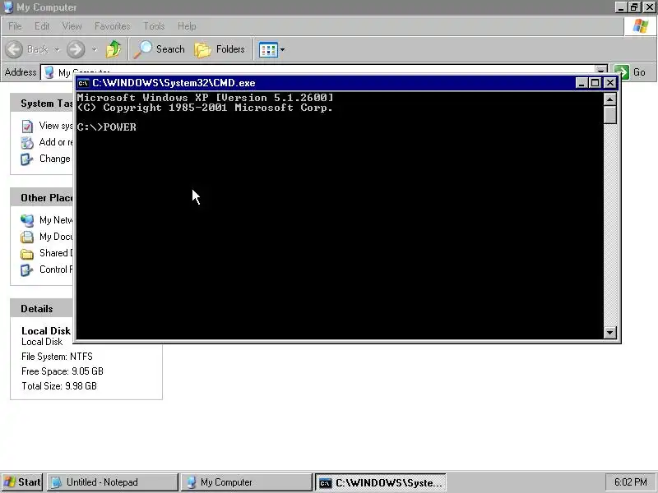Click the Total Size 9.98 GB text
Image resolution: width=658 pixels, height=493 pixels.
[x=59, y=386]
